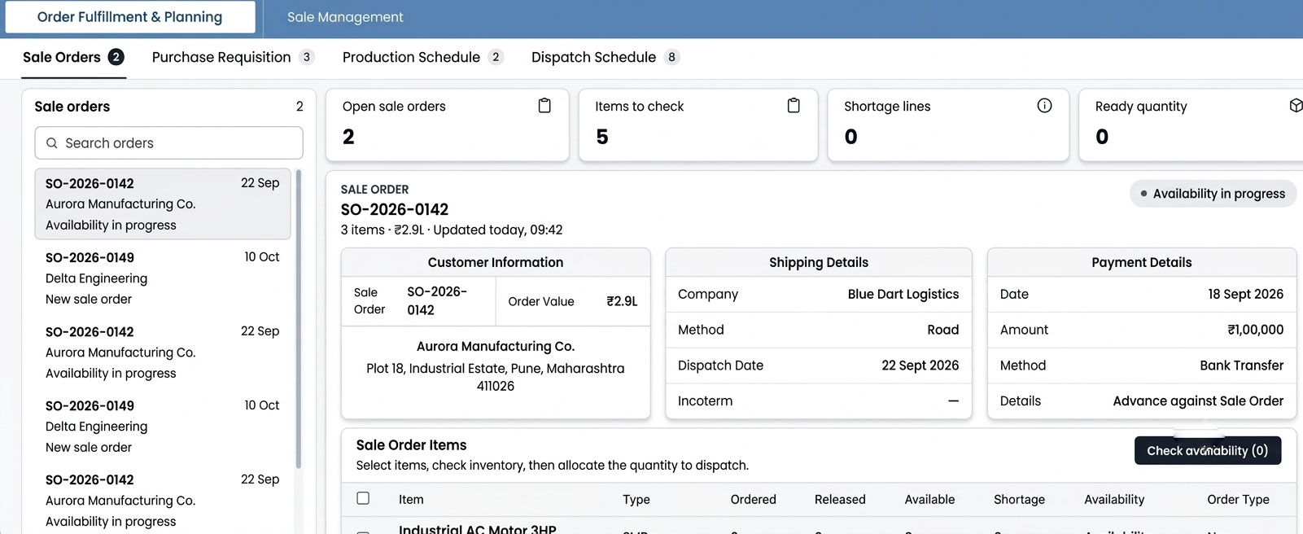Select the Sale Orders sub-tab

pyautogui.click(x=73, y=57)
